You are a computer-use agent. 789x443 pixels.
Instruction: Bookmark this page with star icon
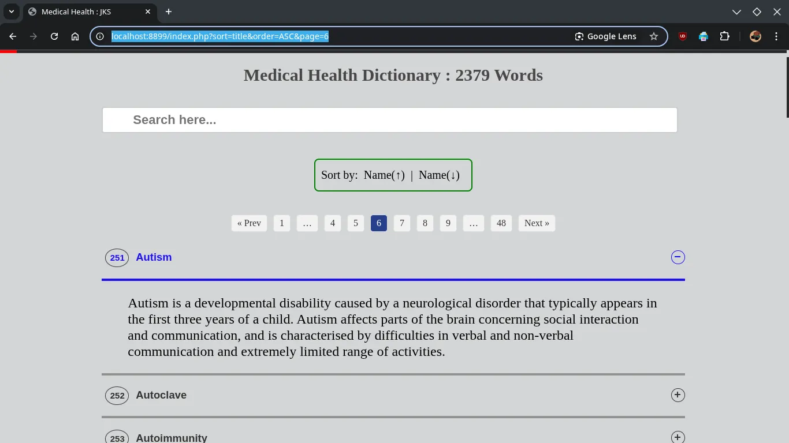tap(654, 36)
